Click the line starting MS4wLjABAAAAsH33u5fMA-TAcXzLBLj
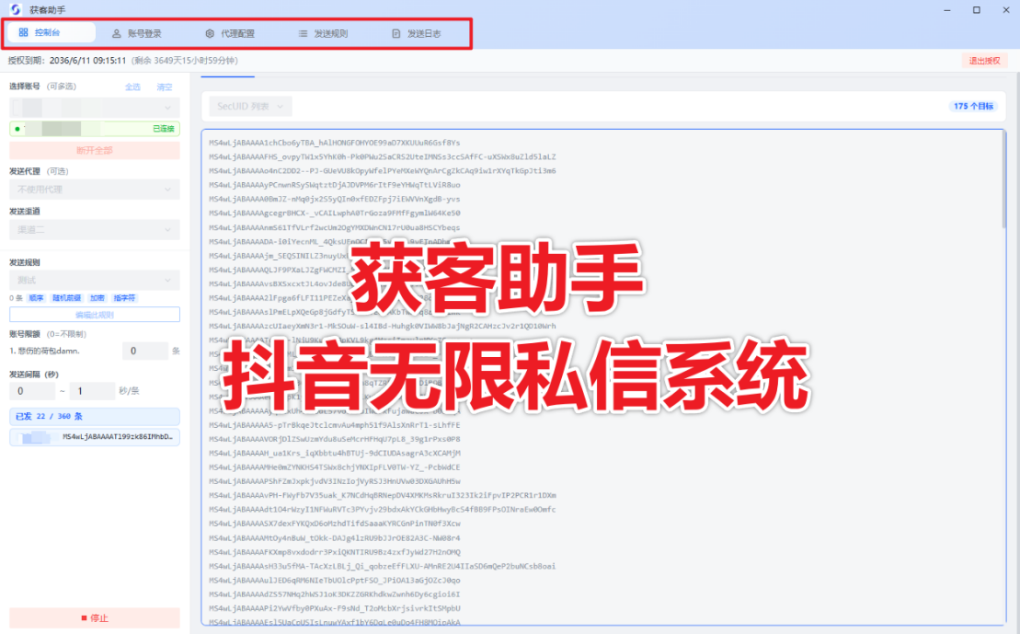1020x634 pixels. (x=383, y=566)
